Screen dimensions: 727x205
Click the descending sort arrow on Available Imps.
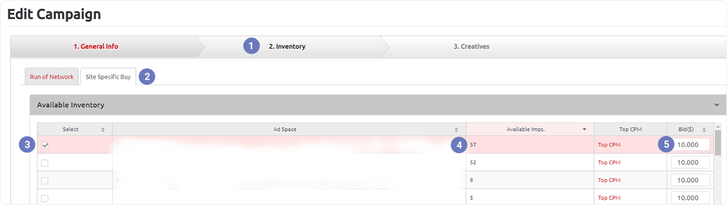(585, 129)
